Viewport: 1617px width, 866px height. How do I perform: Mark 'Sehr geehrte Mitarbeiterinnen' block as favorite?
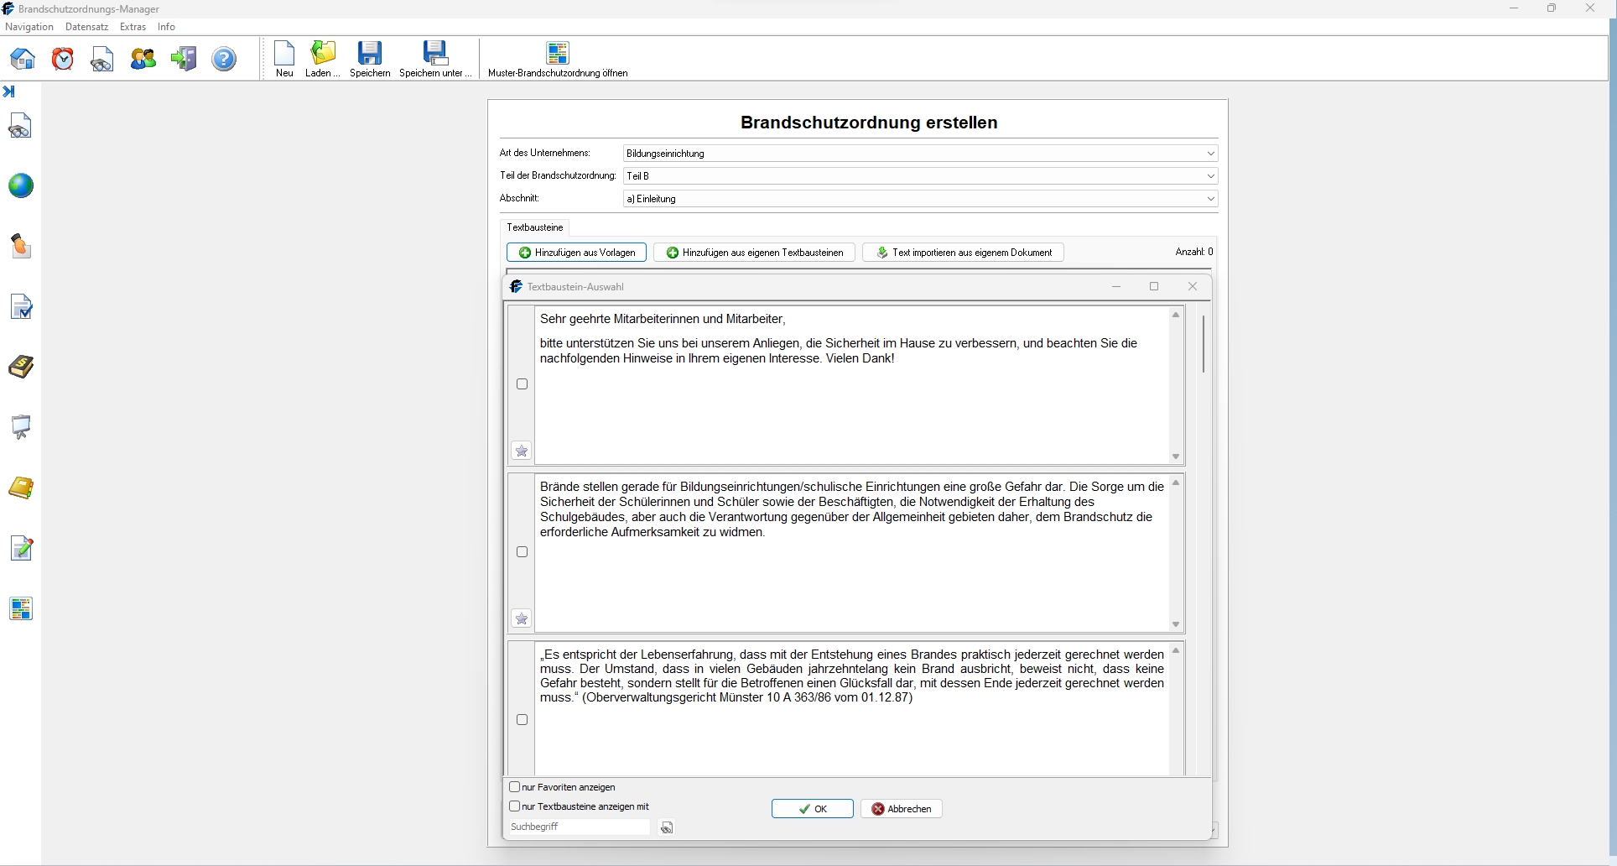pyautogui.click(x=522, y=451)
